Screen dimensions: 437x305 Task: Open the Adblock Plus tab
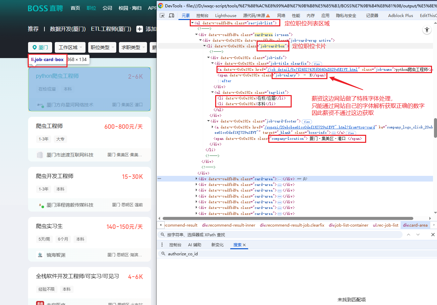(x=401, y=15)
